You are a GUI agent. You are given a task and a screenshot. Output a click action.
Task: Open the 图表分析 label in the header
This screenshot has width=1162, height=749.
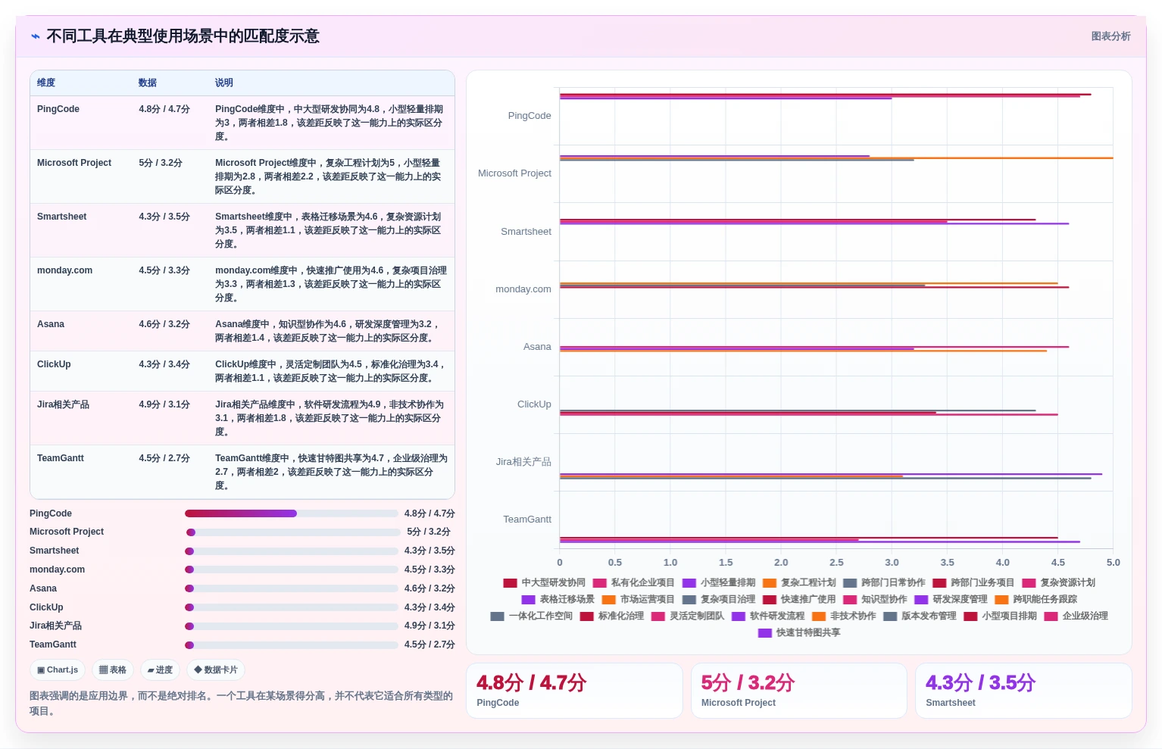pyautogui.click(x=1110, y=36)
